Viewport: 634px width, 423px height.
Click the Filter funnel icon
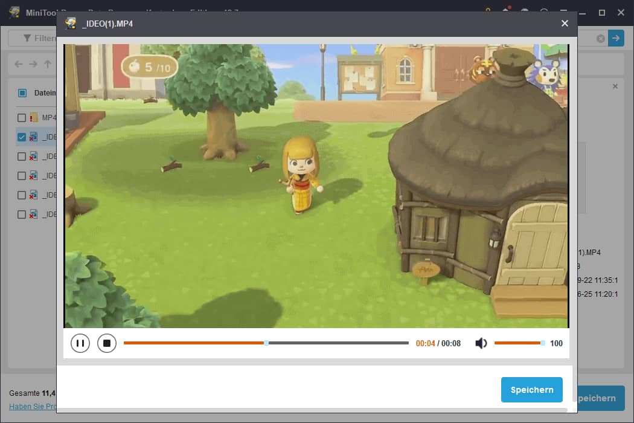click(x=27, y=38)
